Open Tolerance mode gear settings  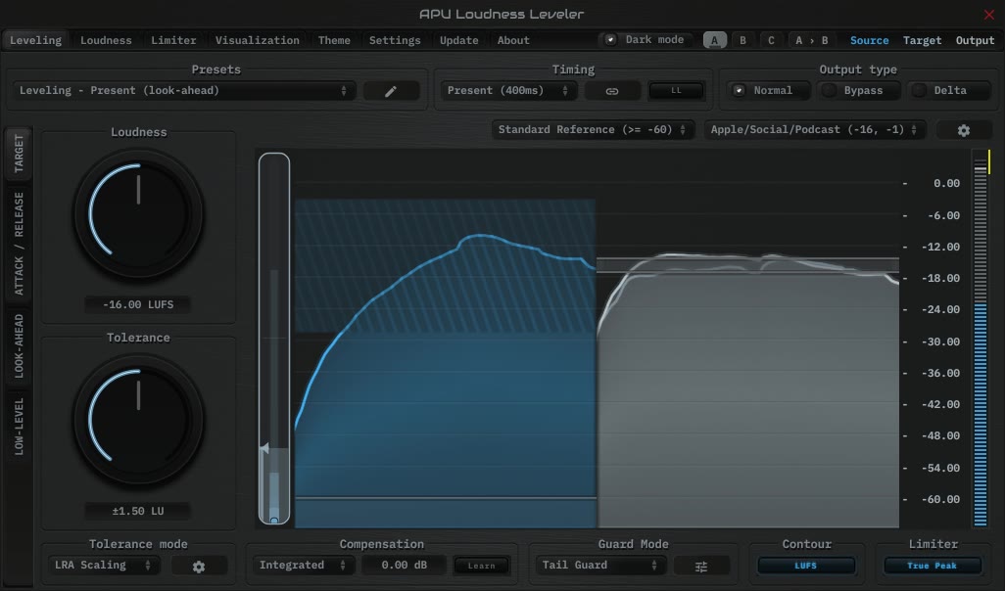coord(199,566)
